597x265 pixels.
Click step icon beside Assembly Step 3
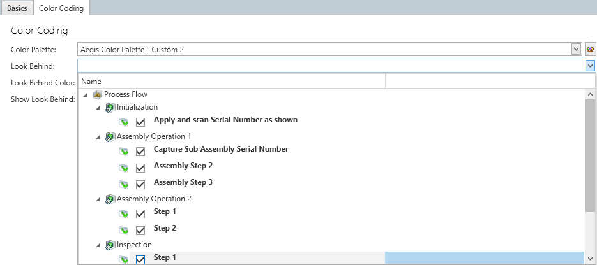point(124,184)
